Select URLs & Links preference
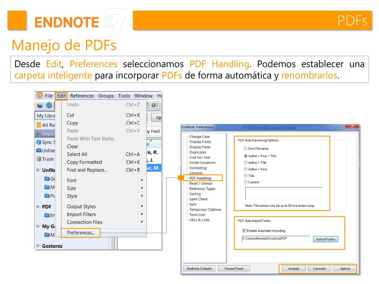Image resolution: width=379 pixels, height=284 pixels. pyautogui.click(x=199, y=220)
